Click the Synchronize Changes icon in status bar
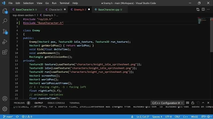 tap(17, 117)
